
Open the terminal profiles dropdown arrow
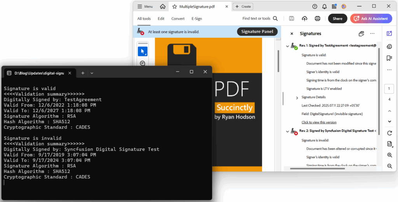92,73
